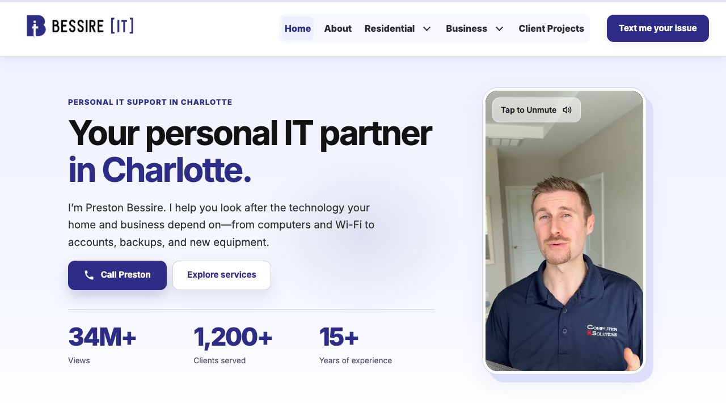This screenshot has width=726, height=408.
Task: Click the 'Views' label
Action: pos(79,360)
